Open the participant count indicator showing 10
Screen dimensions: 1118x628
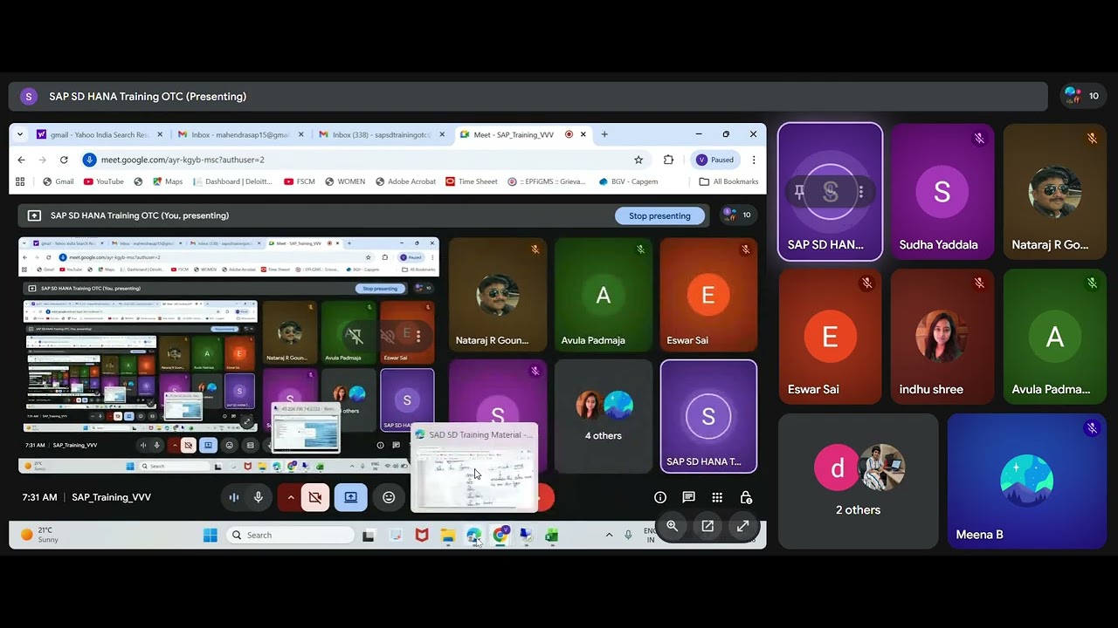pos(1082,96)
